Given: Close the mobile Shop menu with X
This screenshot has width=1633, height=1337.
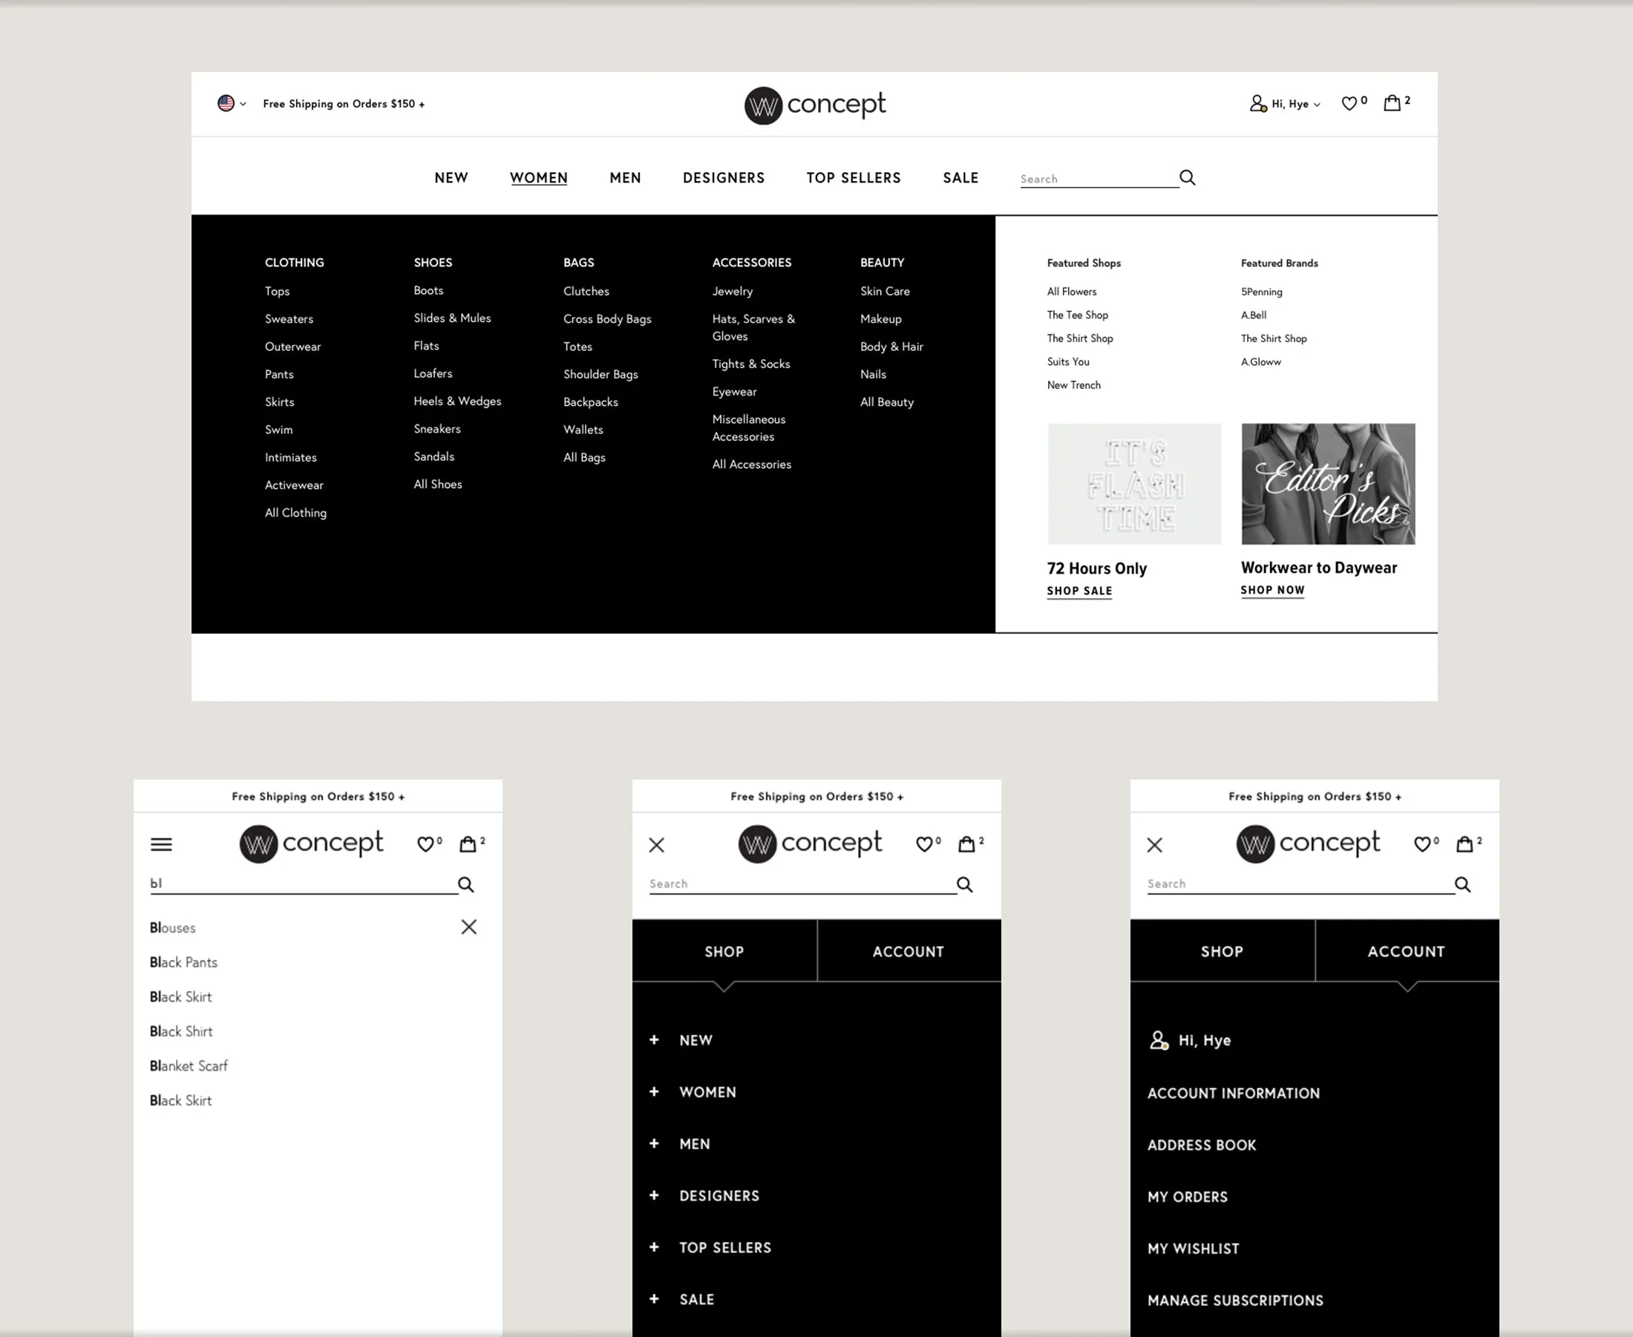Looking at the screenshot, I should pos(656,845).
